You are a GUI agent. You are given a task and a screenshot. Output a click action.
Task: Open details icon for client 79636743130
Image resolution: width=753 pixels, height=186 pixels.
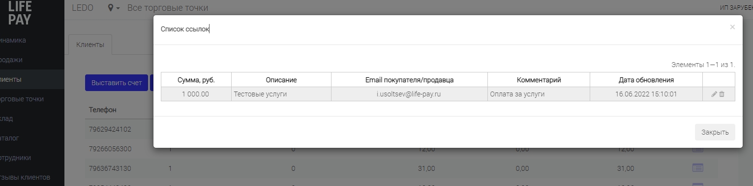click(697, 168)
